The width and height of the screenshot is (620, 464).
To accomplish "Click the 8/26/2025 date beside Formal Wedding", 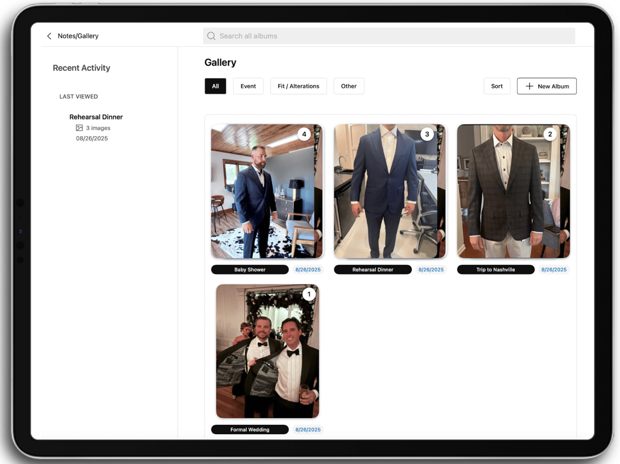I will click(x=308, y=430).
